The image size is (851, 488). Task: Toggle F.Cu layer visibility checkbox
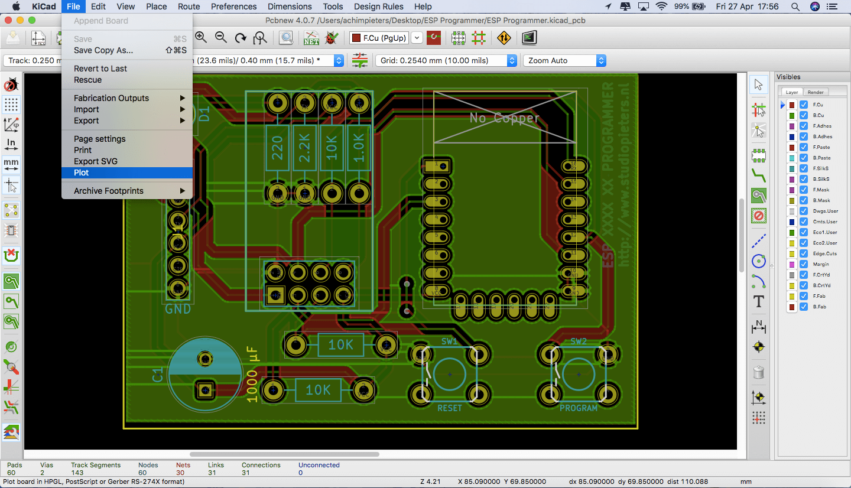[x=804, y=105]
